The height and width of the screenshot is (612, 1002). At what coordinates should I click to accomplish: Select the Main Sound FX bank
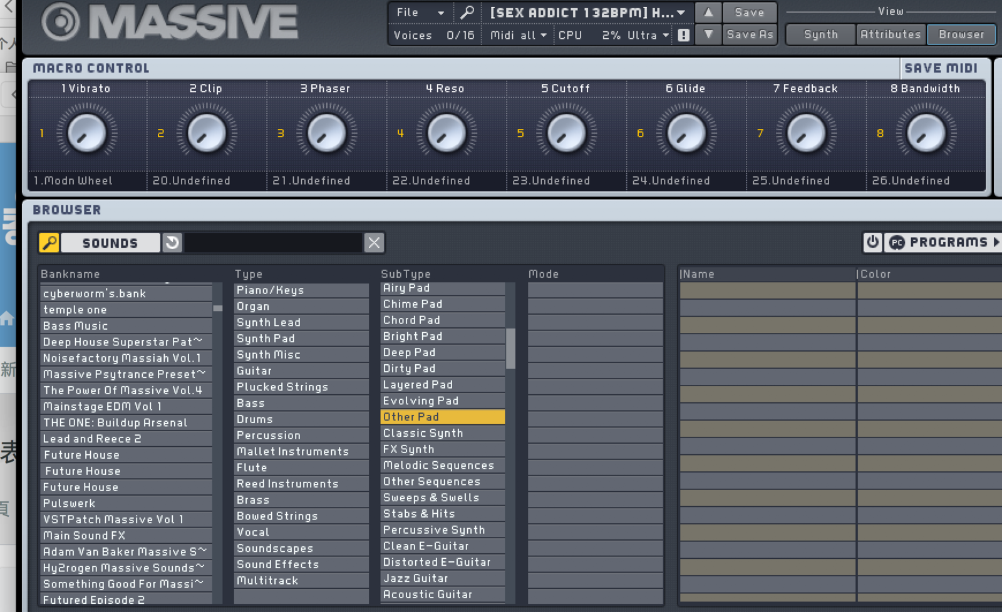[126, 536]
